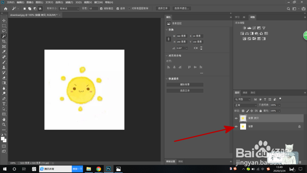
Task: Toggle layer filter on/off switch
Action: 280,99
